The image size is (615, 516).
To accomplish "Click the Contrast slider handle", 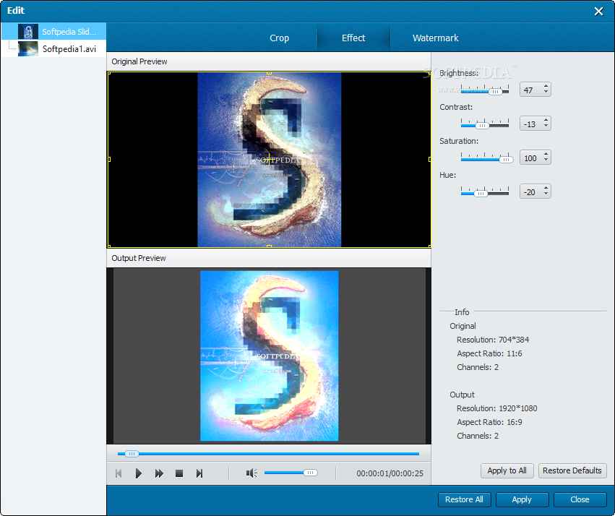I will pos(482,126).
